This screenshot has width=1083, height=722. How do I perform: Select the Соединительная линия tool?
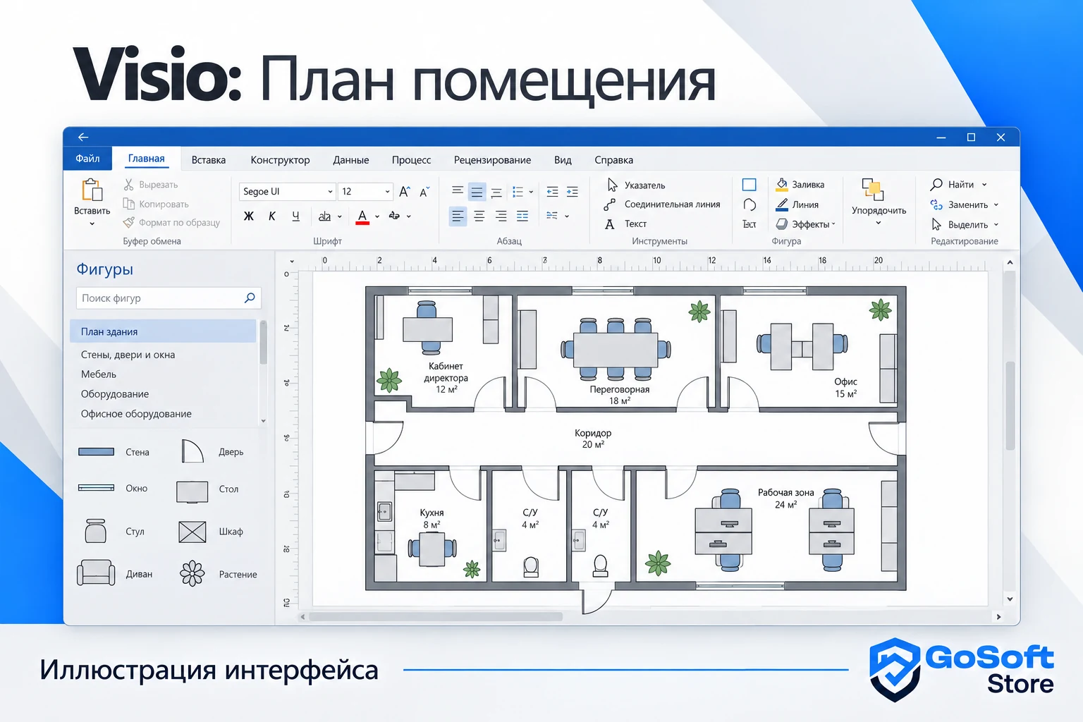(x=662, y=204)
